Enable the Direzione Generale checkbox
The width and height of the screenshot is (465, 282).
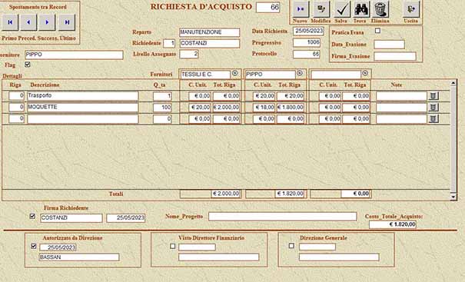coord(291,246)
